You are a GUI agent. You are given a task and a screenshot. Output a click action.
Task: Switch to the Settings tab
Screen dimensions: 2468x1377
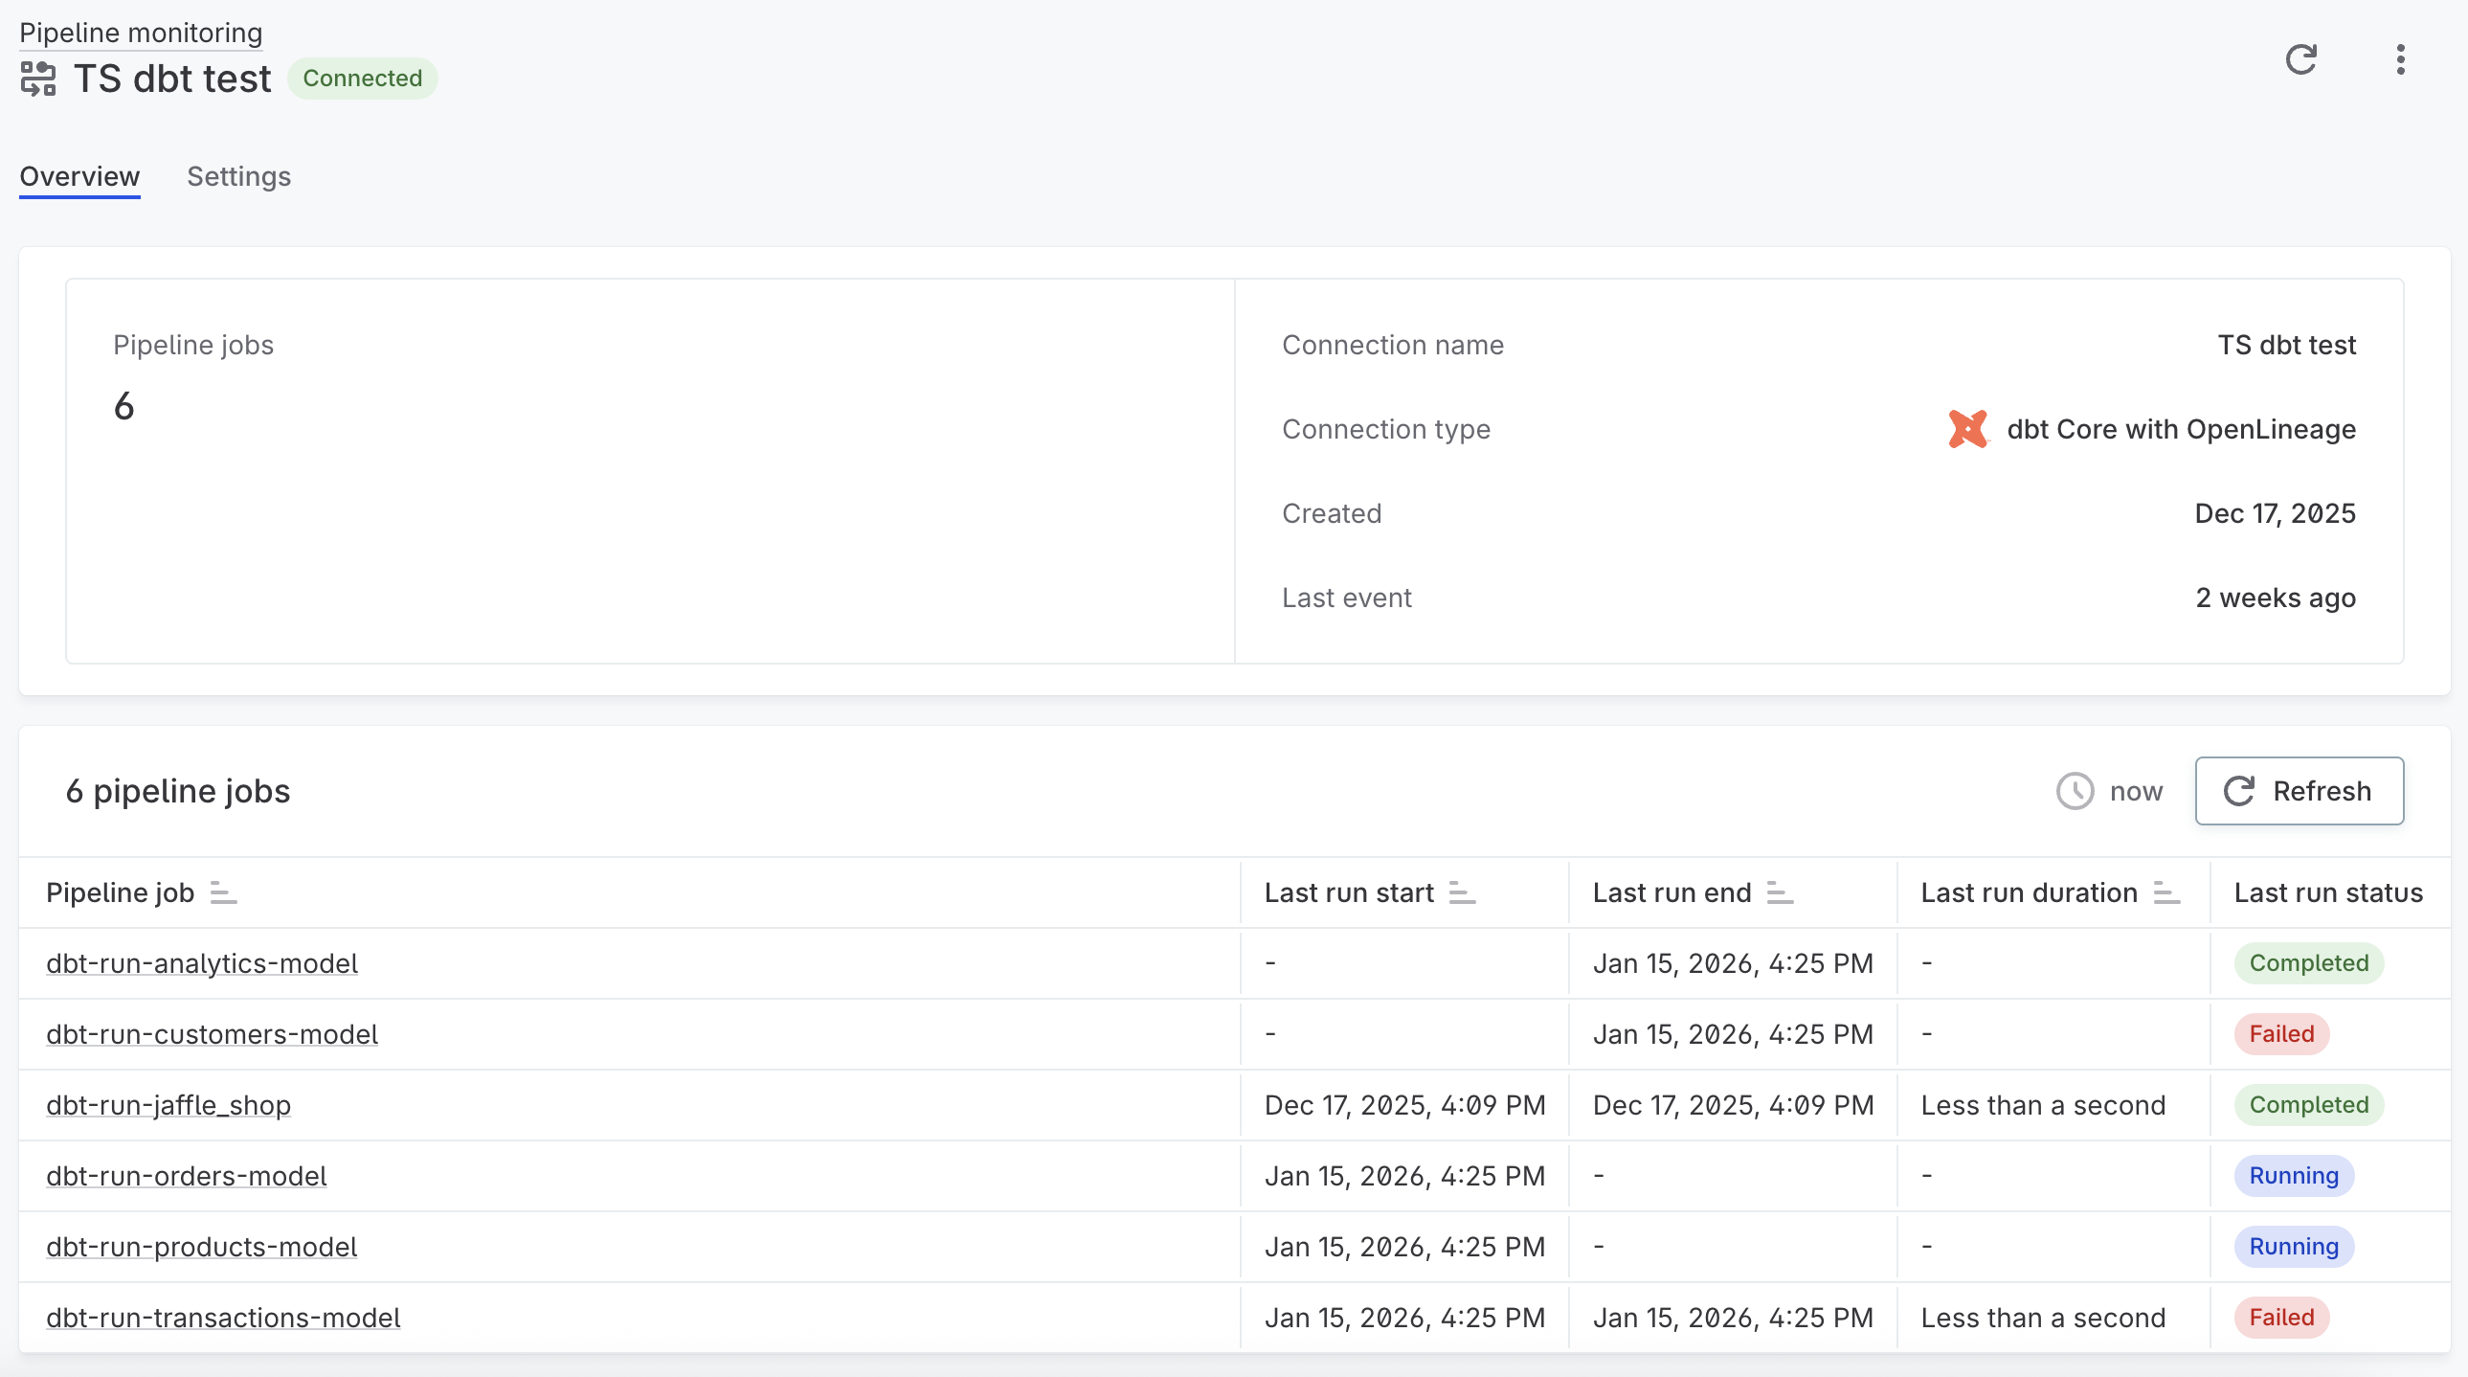(238, 176)
